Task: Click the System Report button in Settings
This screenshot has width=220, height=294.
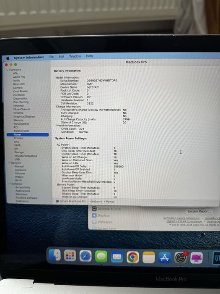Action: click(199, 211)
